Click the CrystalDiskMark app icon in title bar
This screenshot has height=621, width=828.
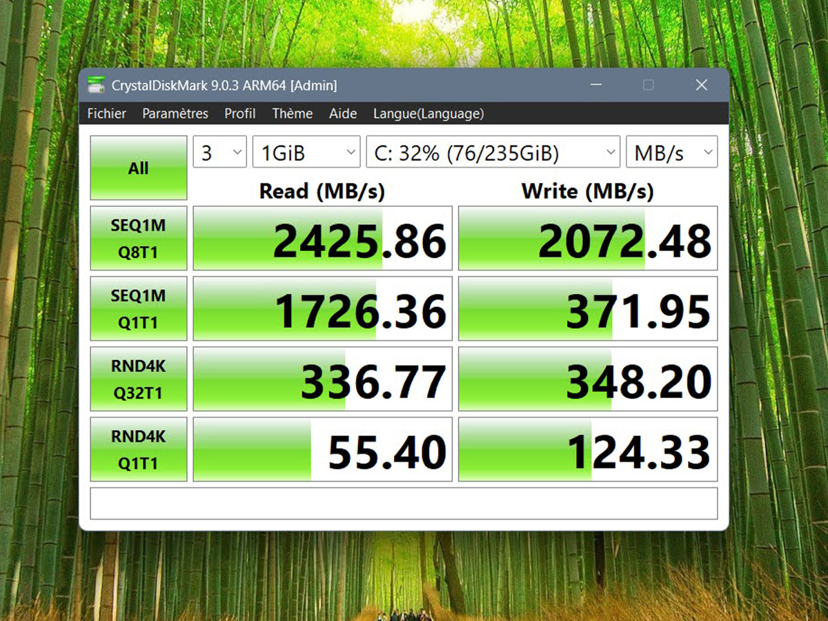(x=96, y=86)
